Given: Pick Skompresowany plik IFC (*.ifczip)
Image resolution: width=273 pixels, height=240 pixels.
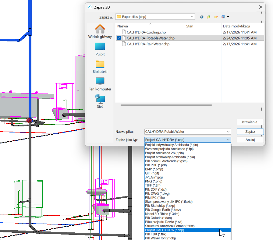Looking at the screenshot, I should [x=188, y=202].
